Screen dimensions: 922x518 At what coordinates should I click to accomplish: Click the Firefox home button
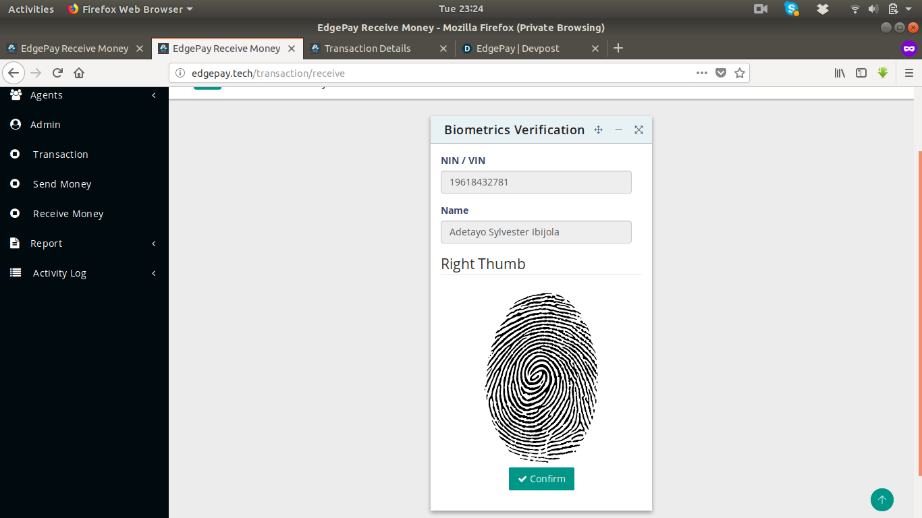[79, 73]
